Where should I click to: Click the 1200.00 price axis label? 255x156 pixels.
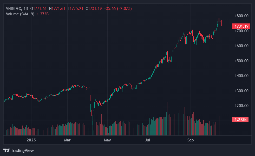[x=241, y=106]
